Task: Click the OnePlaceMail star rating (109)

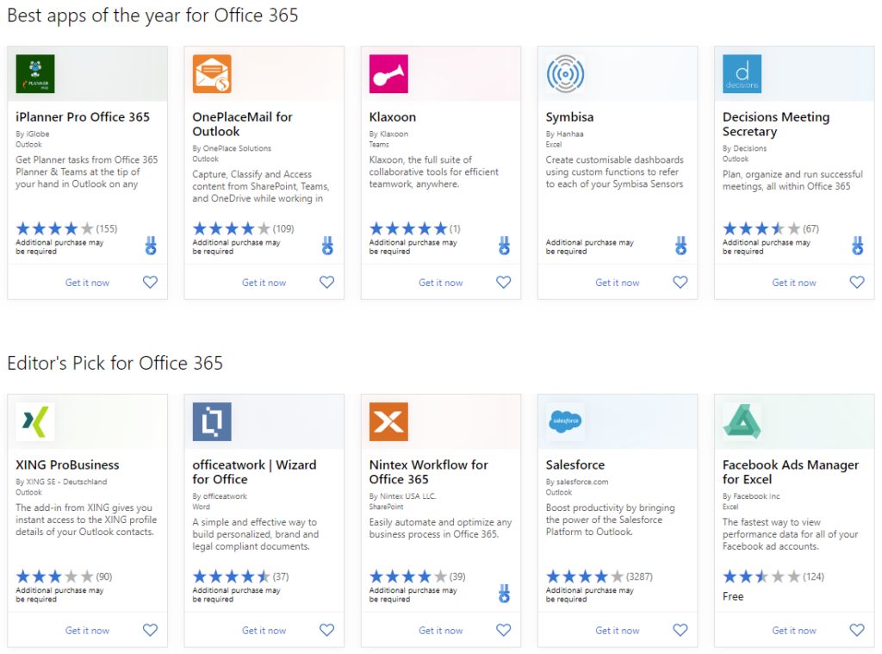Action: (243, 228)
